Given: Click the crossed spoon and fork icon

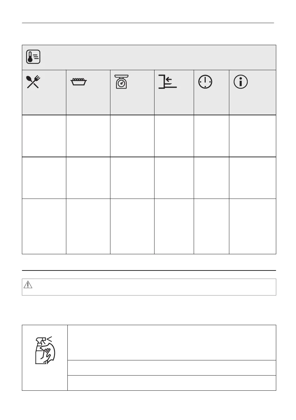Looking at the screenshot, I should click(33, 82).
